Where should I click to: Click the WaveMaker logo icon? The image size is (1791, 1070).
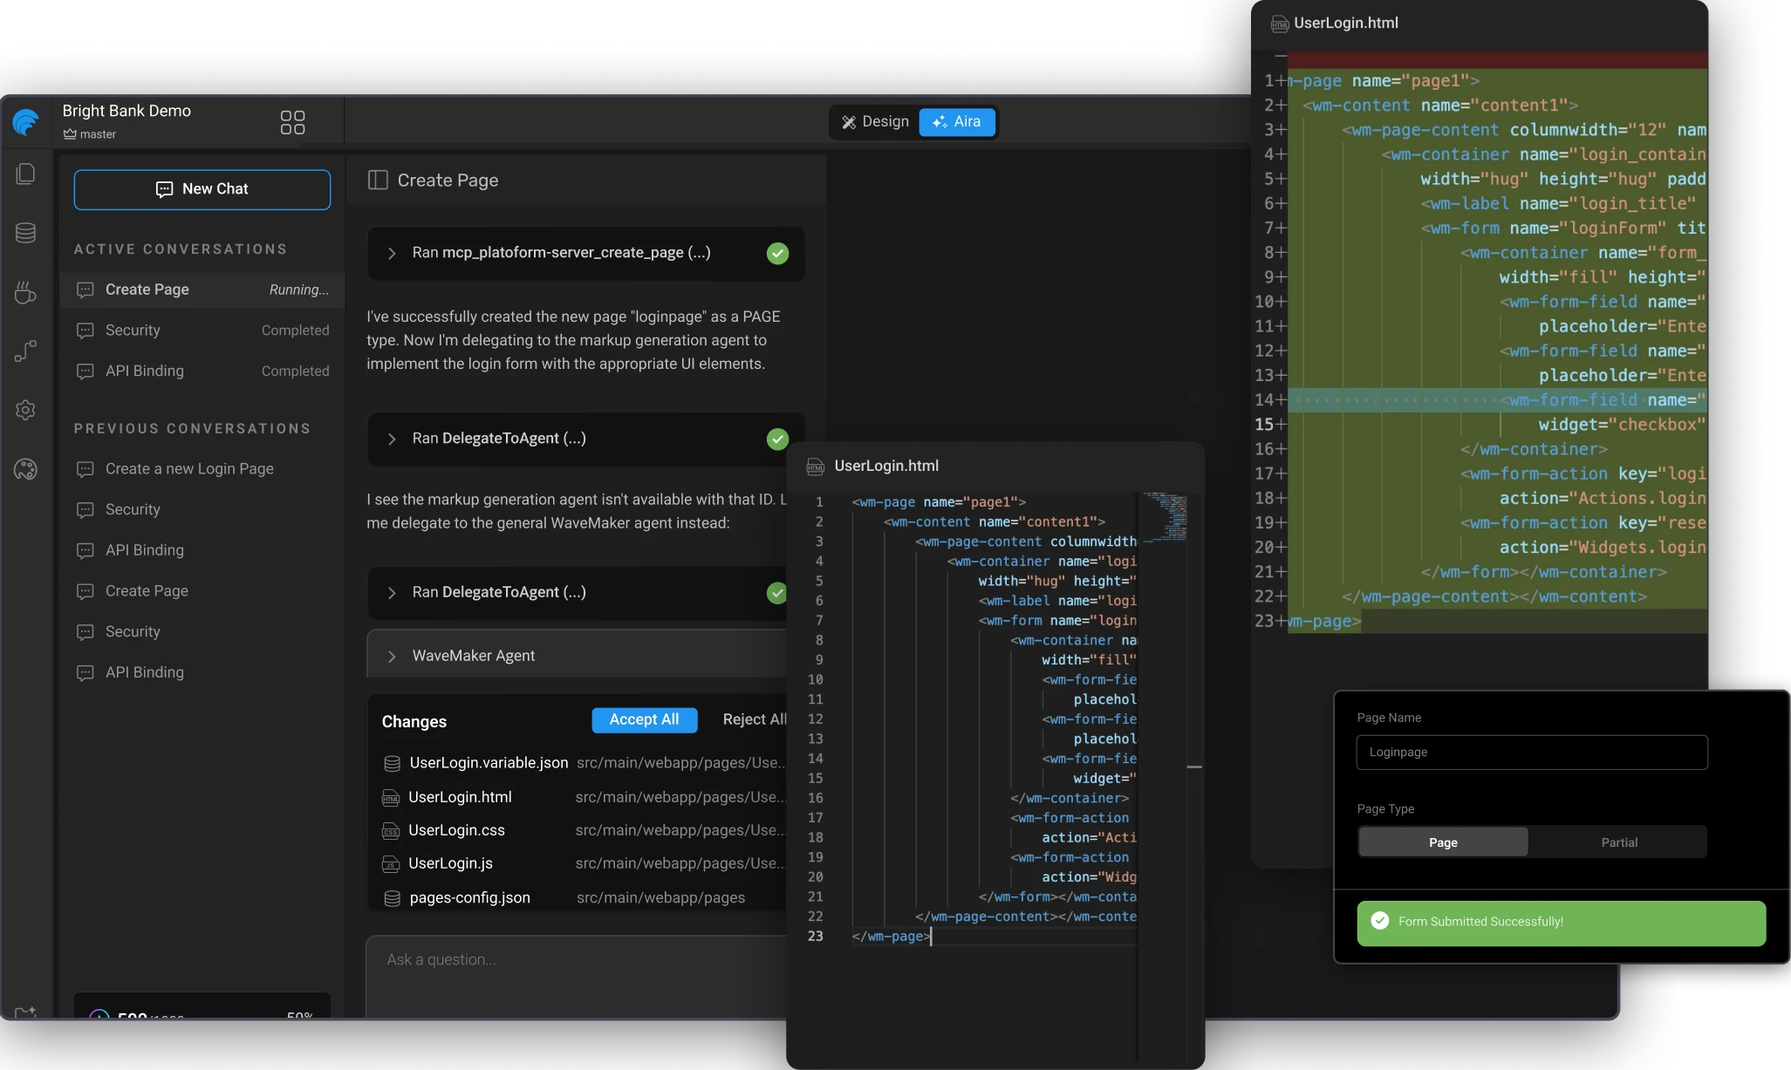(x=26, y=122)
